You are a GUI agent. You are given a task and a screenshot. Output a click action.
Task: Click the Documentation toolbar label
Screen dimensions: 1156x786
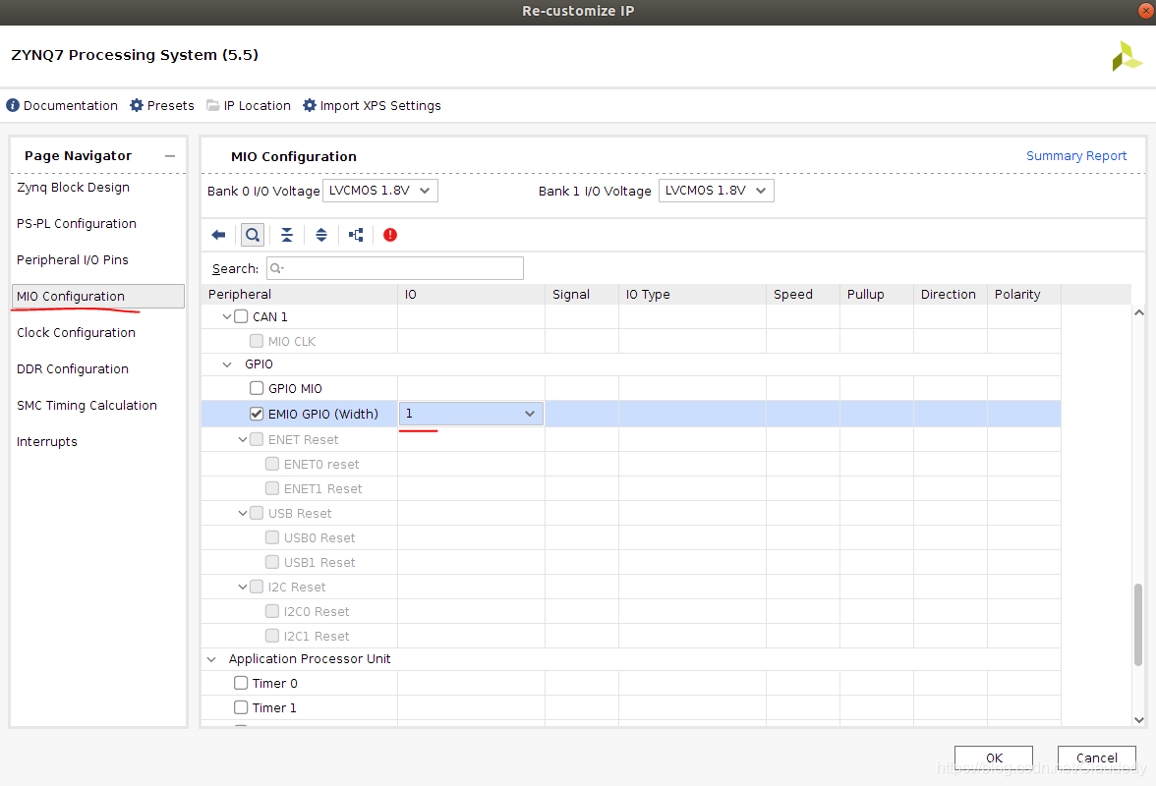[x=71, y=105]
